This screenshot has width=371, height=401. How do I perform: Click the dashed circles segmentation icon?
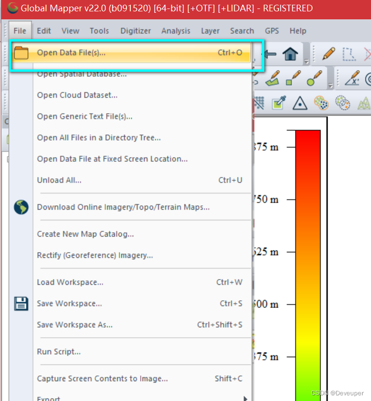tap(342, 103)
